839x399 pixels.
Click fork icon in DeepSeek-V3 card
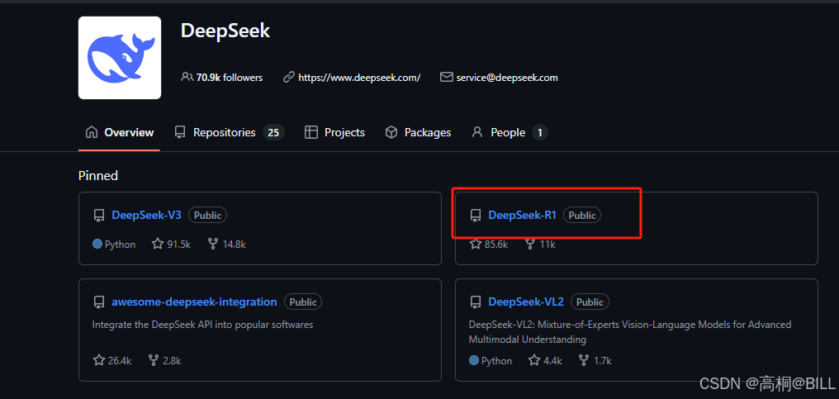[x=213, y=245]
